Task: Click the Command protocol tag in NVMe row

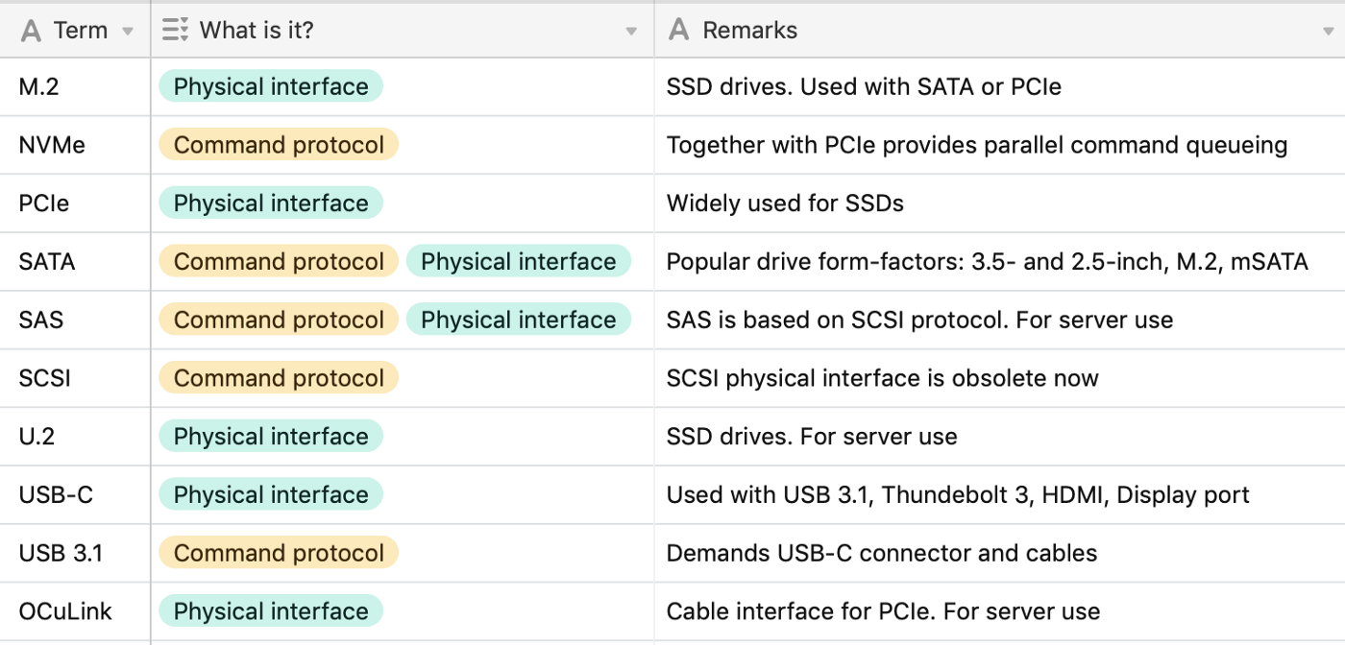Action: [x=279, y=145]
